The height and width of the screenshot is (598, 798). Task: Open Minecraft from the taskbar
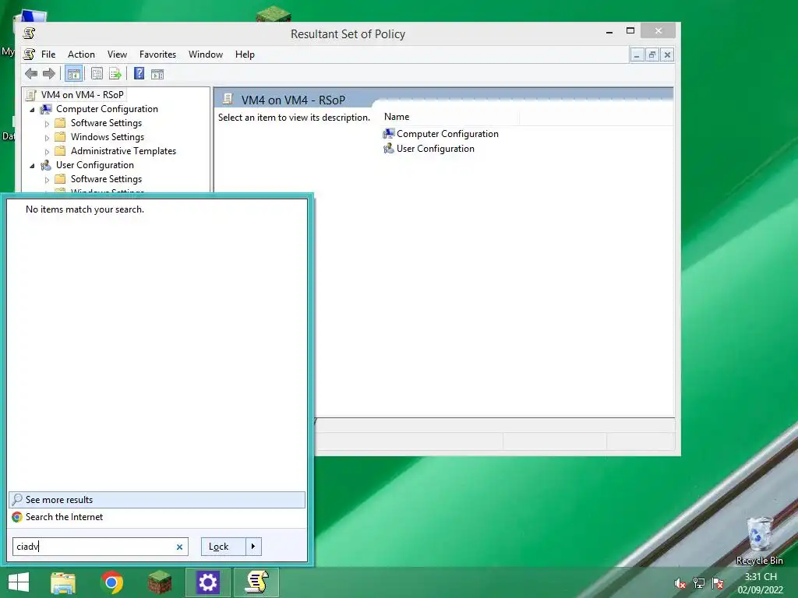[160, 582]
